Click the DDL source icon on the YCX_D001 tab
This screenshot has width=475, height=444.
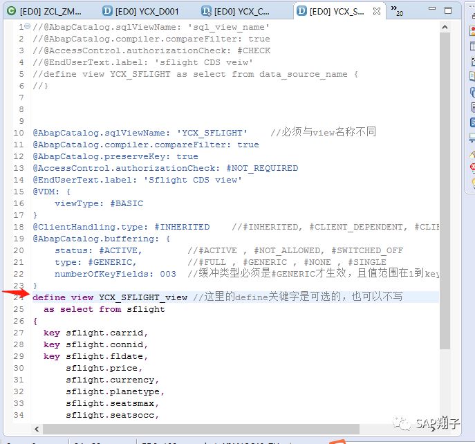click(x=107, y=11)
